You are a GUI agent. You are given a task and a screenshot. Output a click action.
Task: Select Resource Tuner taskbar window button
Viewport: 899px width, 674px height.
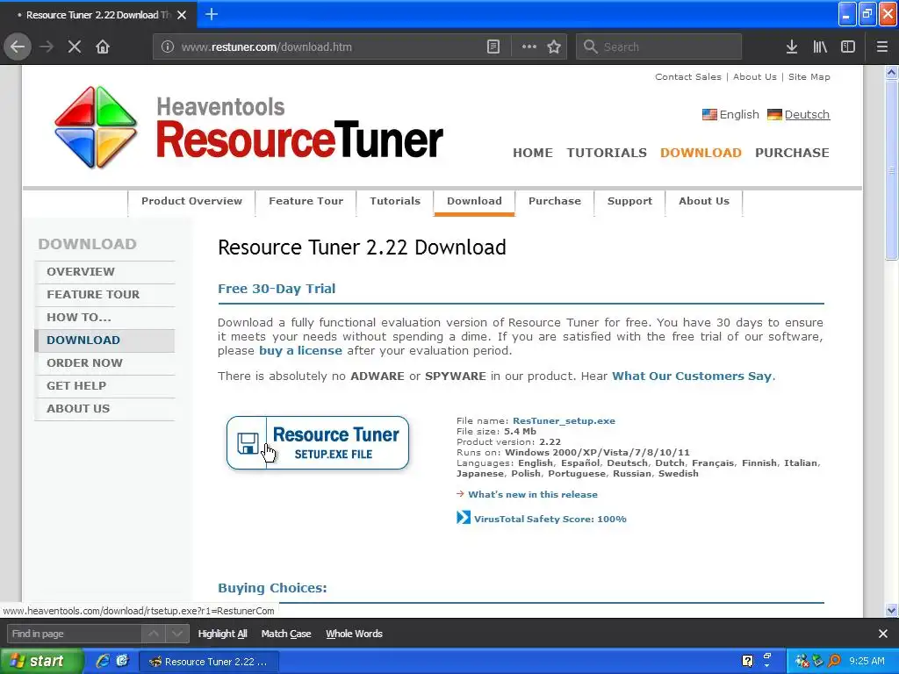click(209, 662)
